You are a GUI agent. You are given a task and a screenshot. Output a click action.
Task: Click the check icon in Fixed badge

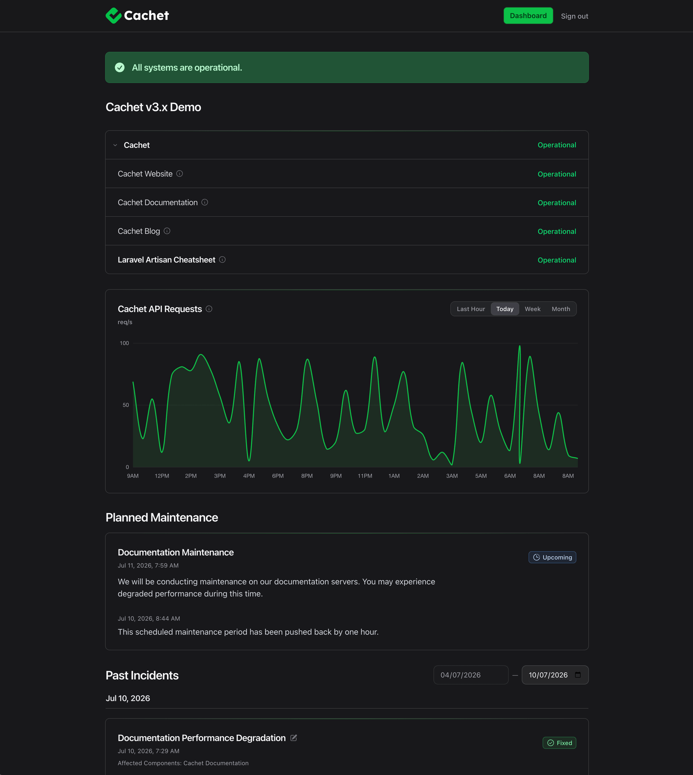(x=551, y=743)
